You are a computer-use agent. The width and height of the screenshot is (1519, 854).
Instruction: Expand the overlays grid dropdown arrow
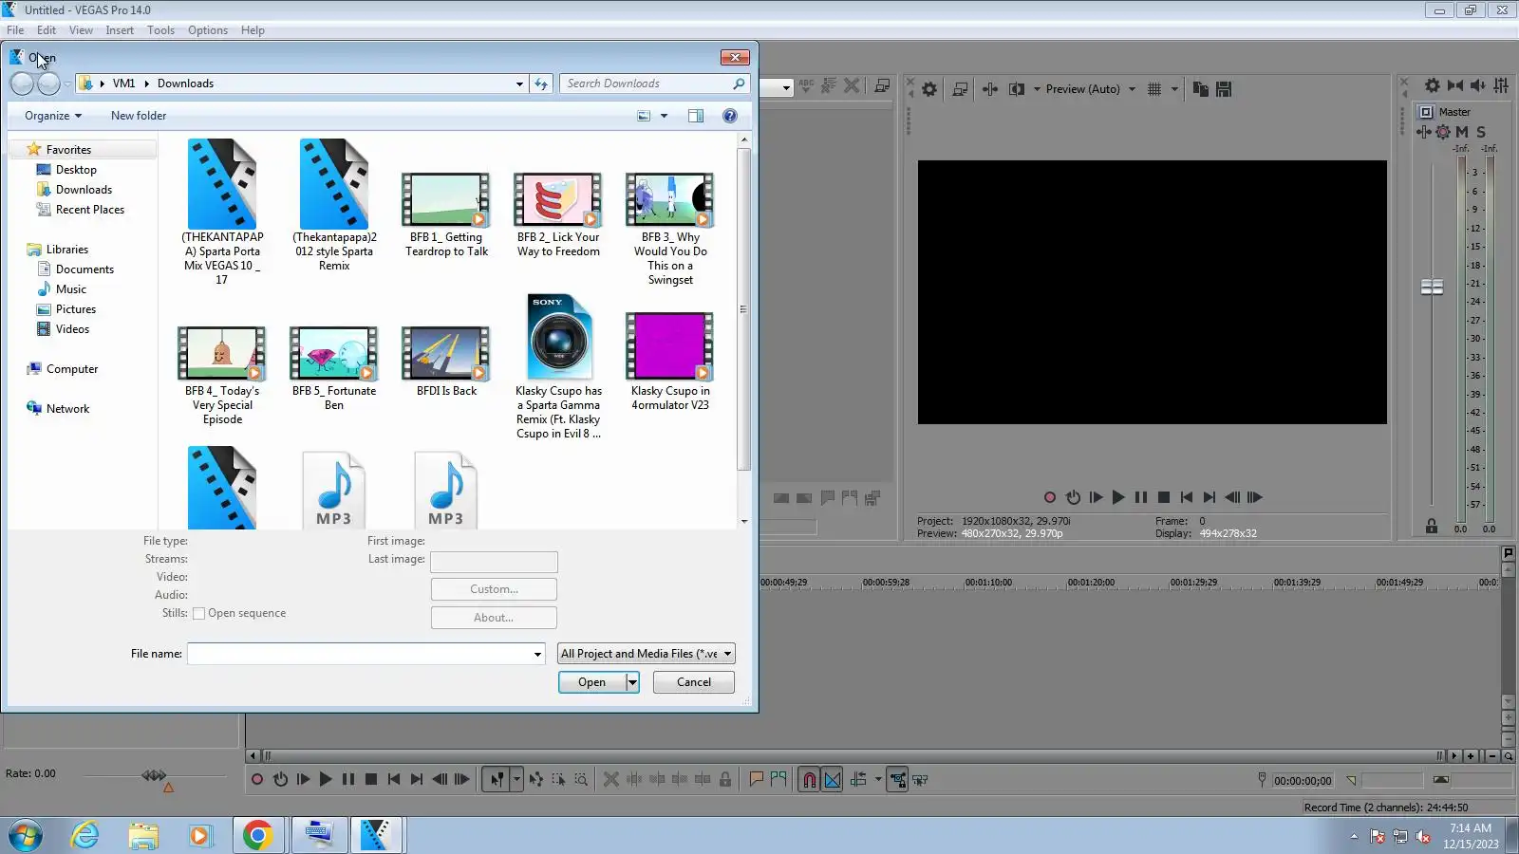tap(1174, 89)
